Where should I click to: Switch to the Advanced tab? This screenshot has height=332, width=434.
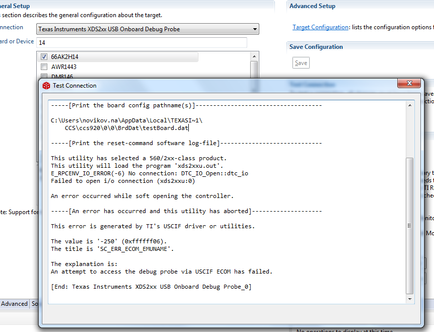coord(14,304)
